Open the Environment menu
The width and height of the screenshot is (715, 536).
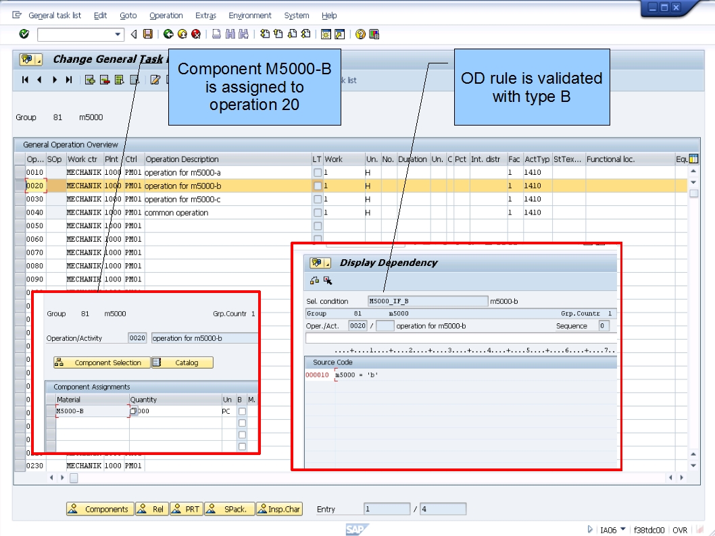250,15
